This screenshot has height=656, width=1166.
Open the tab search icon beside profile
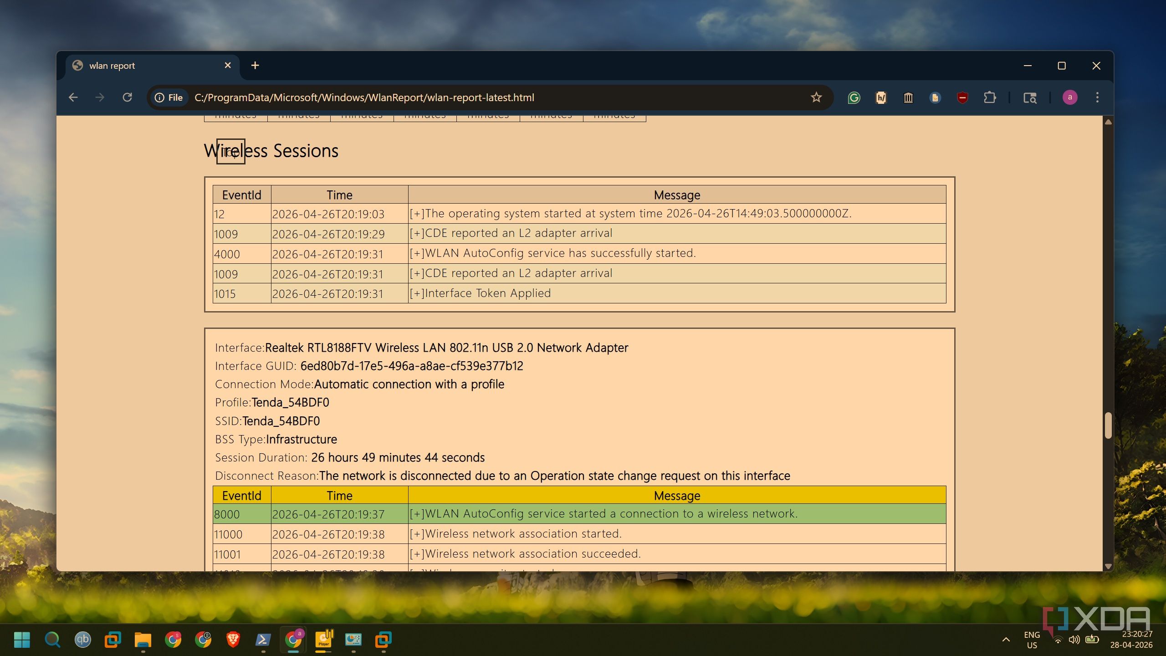(x=1030, y=97)
